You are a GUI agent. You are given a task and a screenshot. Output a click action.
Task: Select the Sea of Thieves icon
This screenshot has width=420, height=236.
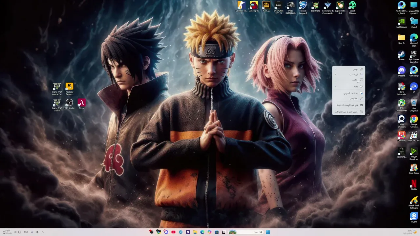click(x=352, y=7)
